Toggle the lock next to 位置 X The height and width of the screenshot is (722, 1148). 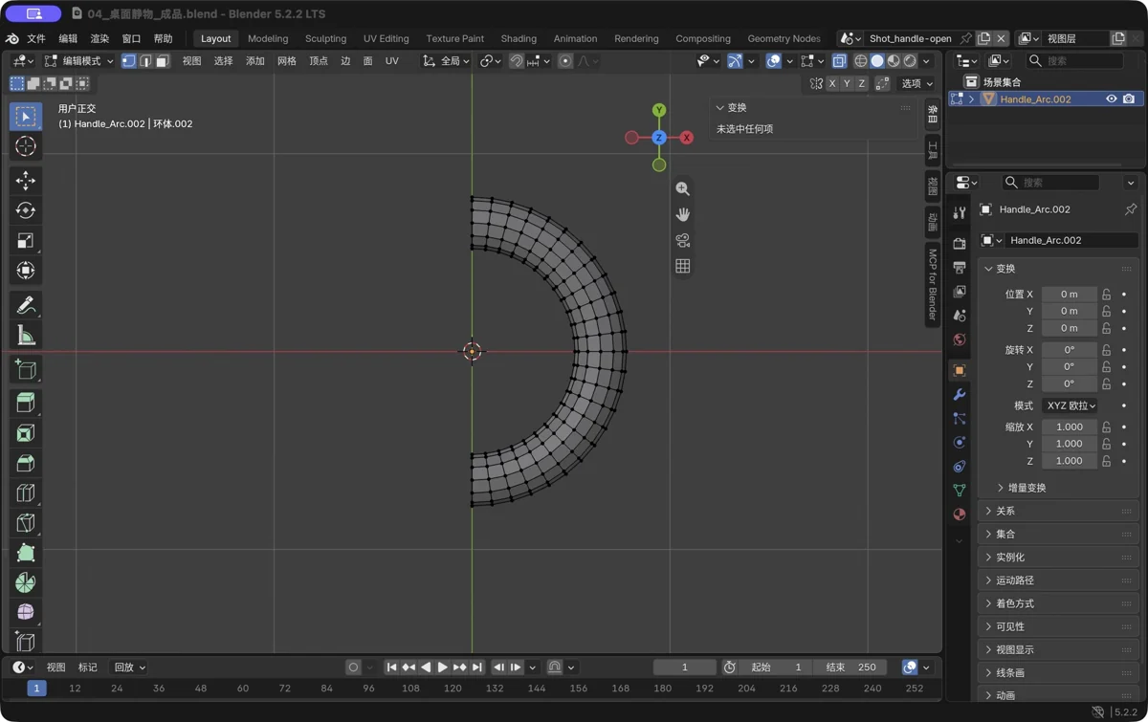(x=1106, y=295)
